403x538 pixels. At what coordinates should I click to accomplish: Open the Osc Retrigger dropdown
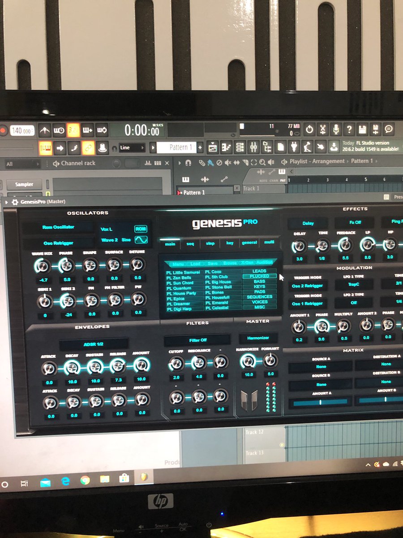(58, 243)
